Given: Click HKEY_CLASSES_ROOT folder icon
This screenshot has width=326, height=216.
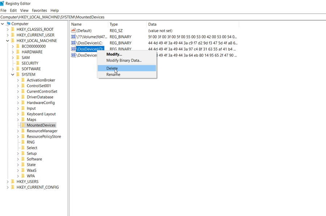Looking at the screenshot, I should pyautogui.click(x=13, y=29).
